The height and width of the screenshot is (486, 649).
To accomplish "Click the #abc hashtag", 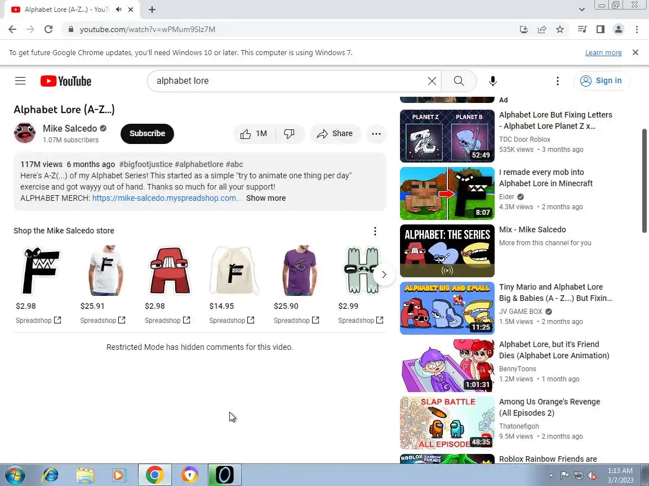I will tap(234, 164).
